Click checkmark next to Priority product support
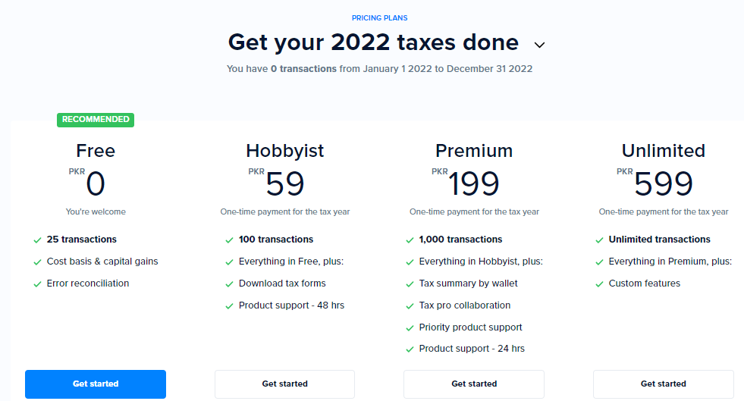 410,328
